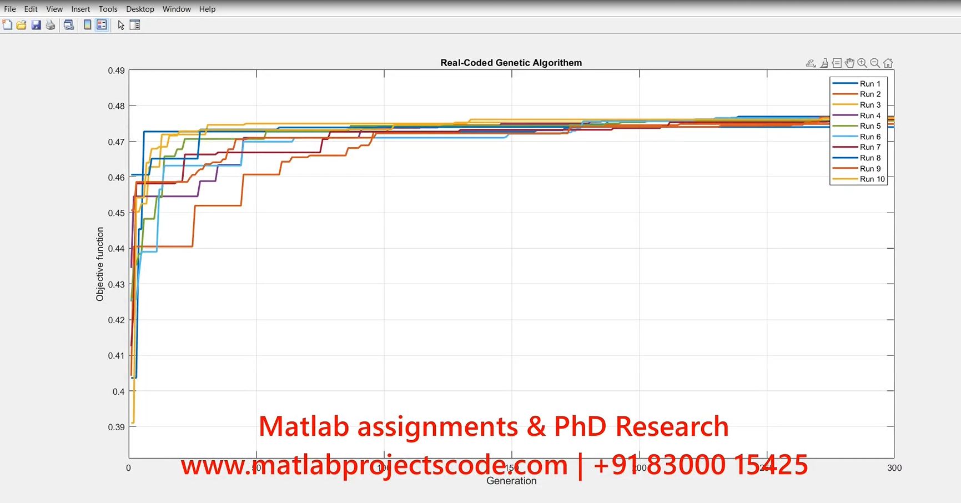961x503 pixels.
Task: Open the Window menu
Action: coord(177,9)
